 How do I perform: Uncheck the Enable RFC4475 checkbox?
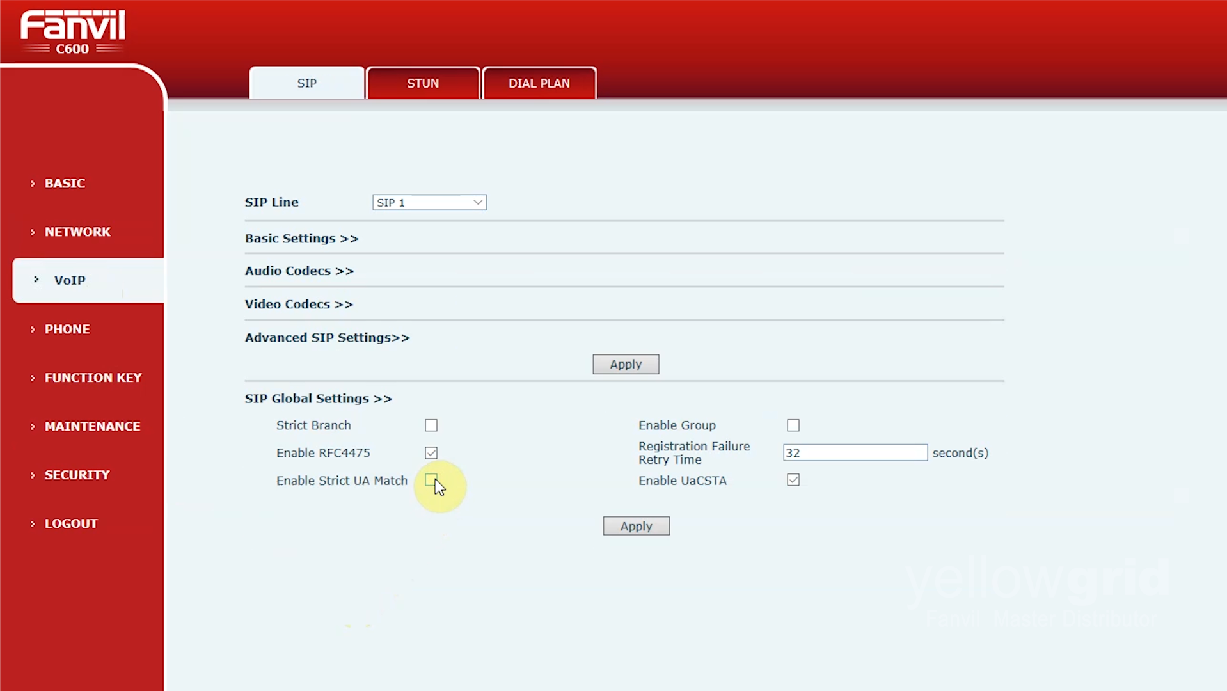tap(431, 453)
